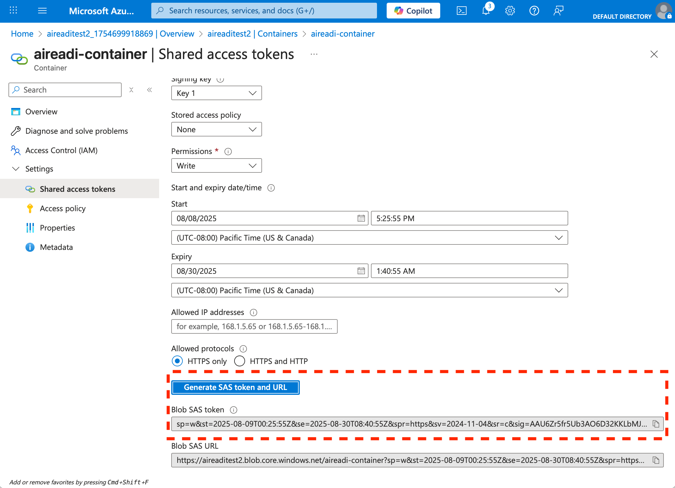675x488 pixels.
Task: Expand the Start time zone dropdown
Action: coord(369,238)
